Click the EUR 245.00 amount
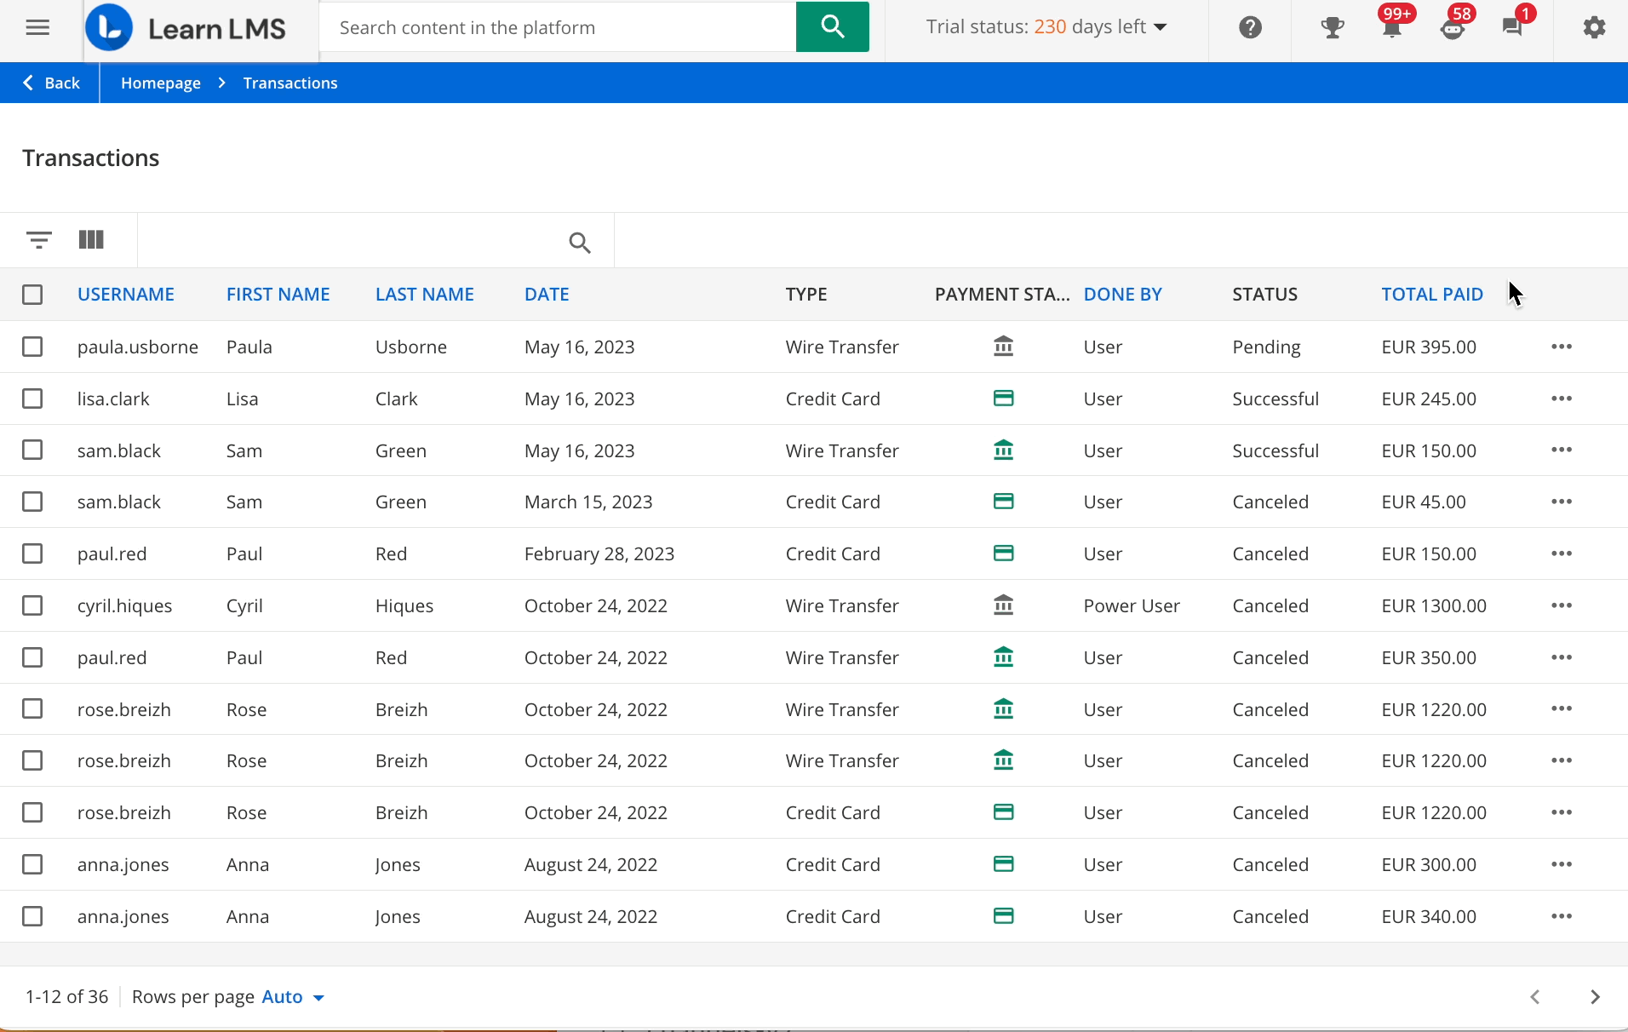This screenshot has width=1628, height=1032. click(1429, 398)
